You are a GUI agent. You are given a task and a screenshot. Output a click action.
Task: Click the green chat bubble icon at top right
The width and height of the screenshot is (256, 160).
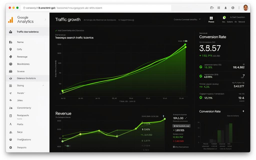pyautogui.click(x=224, y=18)
